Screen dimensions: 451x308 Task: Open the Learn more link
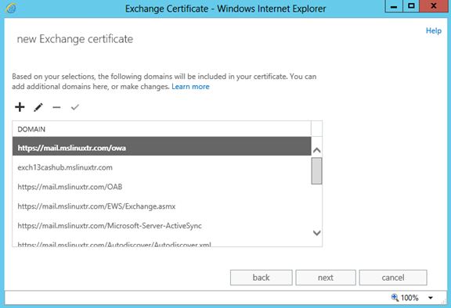click(190, 87)
